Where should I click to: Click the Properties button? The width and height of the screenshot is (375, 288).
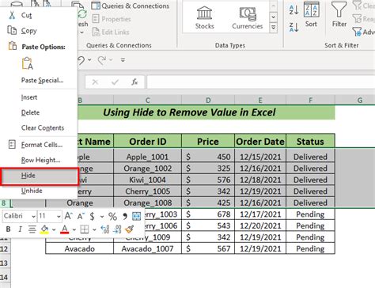112,19
